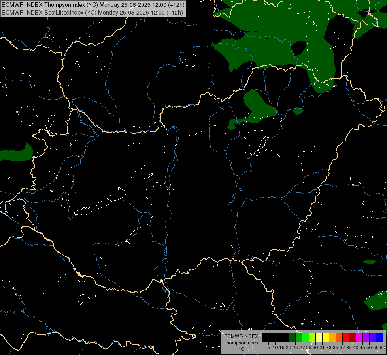Pick the yellow-green 29–30 legend swatch
The image size is (387, 355).
pyautogui.click(x=312, y=337)
